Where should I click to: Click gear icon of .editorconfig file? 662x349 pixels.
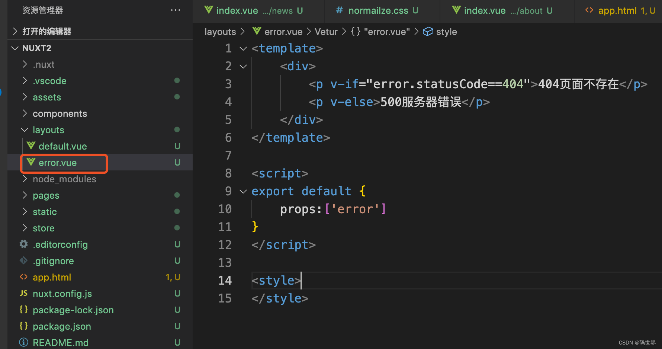coord(23,244)
